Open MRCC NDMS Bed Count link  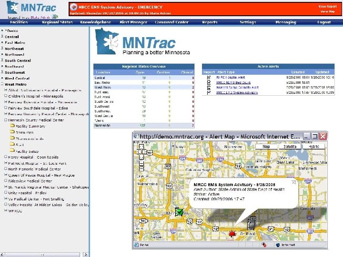[x=233, y=82]
